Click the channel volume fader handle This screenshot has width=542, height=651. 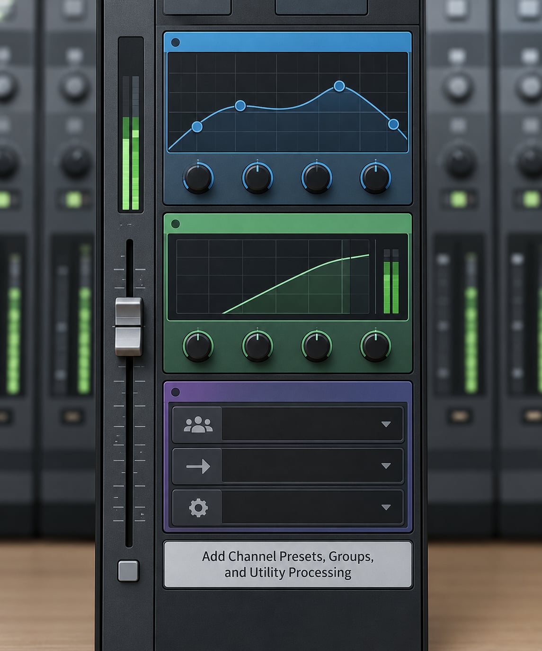[x=129, y=326]
